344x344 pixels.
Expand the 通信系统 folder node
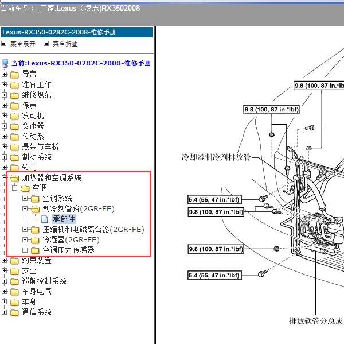click(x=4, y=312)
